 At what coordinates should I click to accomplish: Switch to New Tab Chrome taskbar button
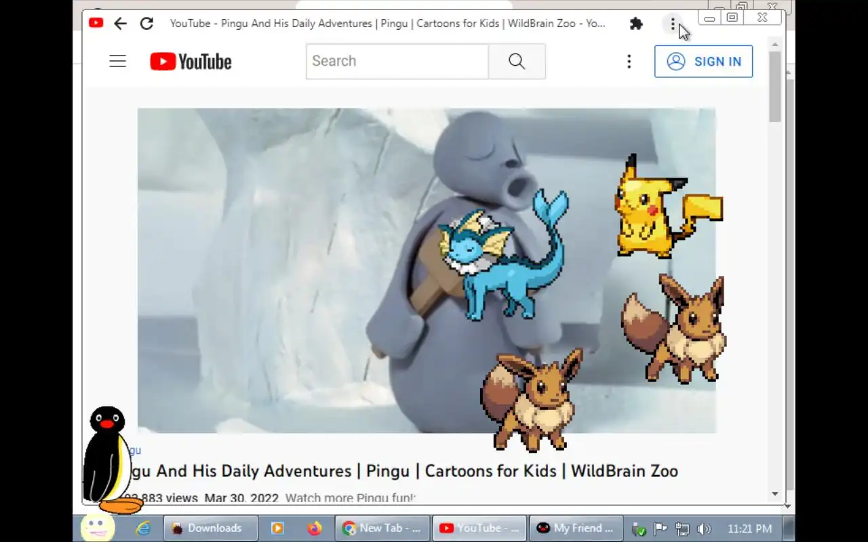coord(383,528)
